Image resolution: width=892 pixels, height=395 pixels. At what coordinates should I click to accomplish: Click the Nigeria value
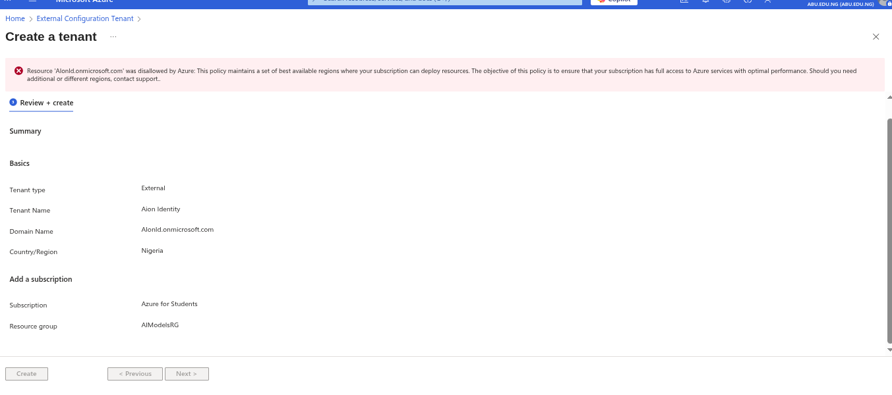coord(152,251)
